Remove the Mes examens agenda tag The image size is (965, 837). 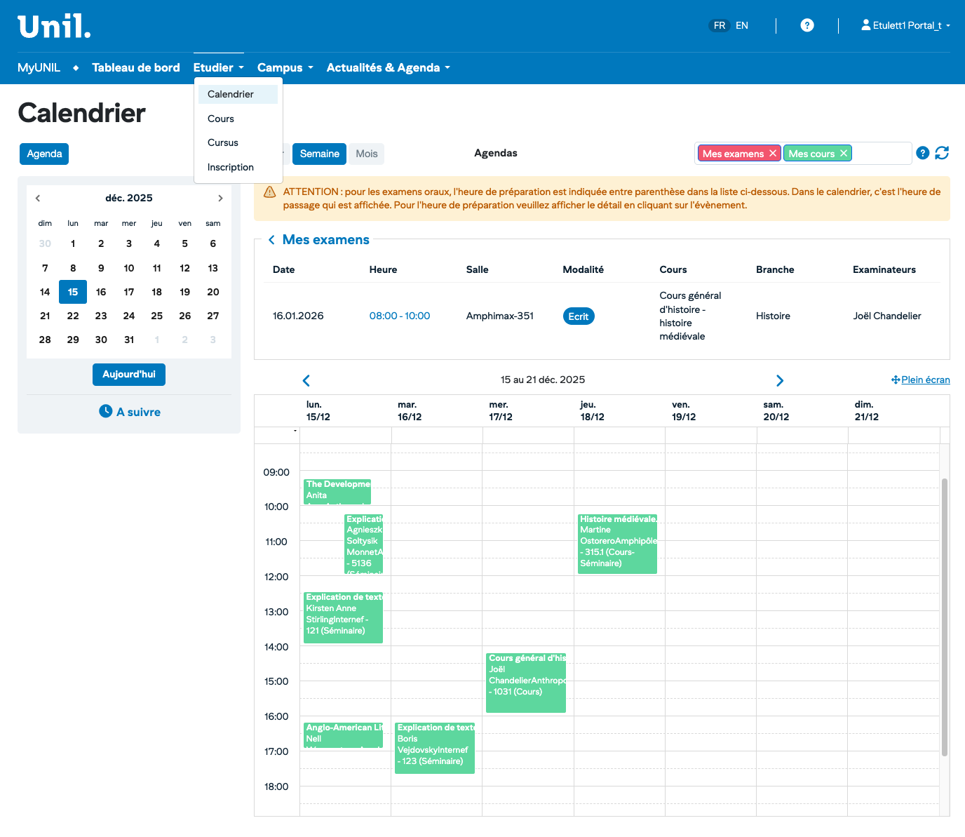773,154
